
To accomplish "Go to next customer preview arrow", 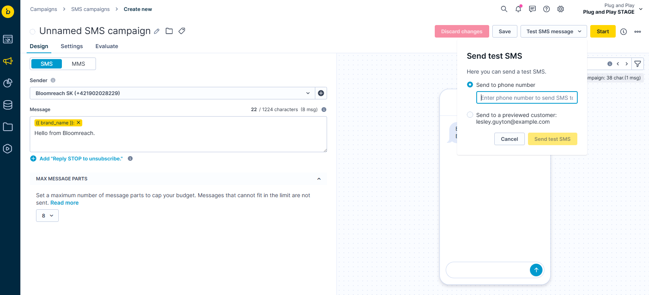I will 627,64.
